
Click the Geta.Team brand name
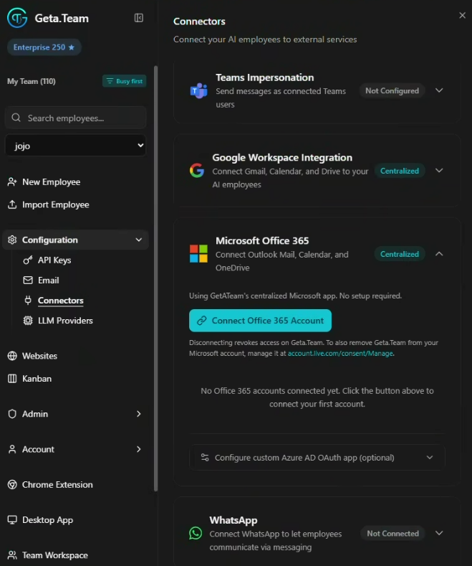click(62, 18)
